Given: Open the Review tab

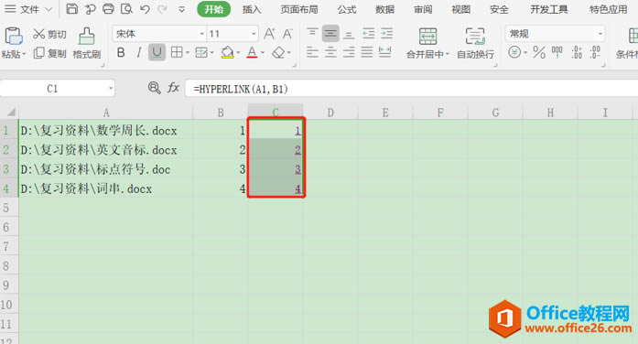Looking at the screenshot, I should coord(423,9).
